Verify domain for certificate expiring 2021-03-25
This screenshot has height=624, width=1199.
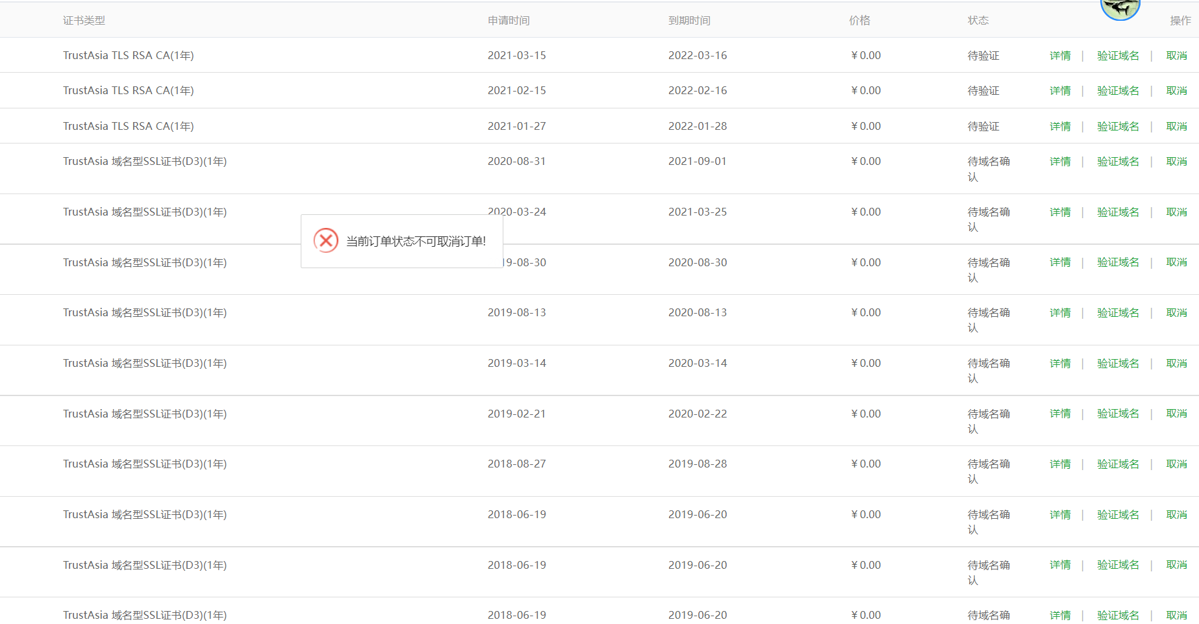tap(1118, 212)
